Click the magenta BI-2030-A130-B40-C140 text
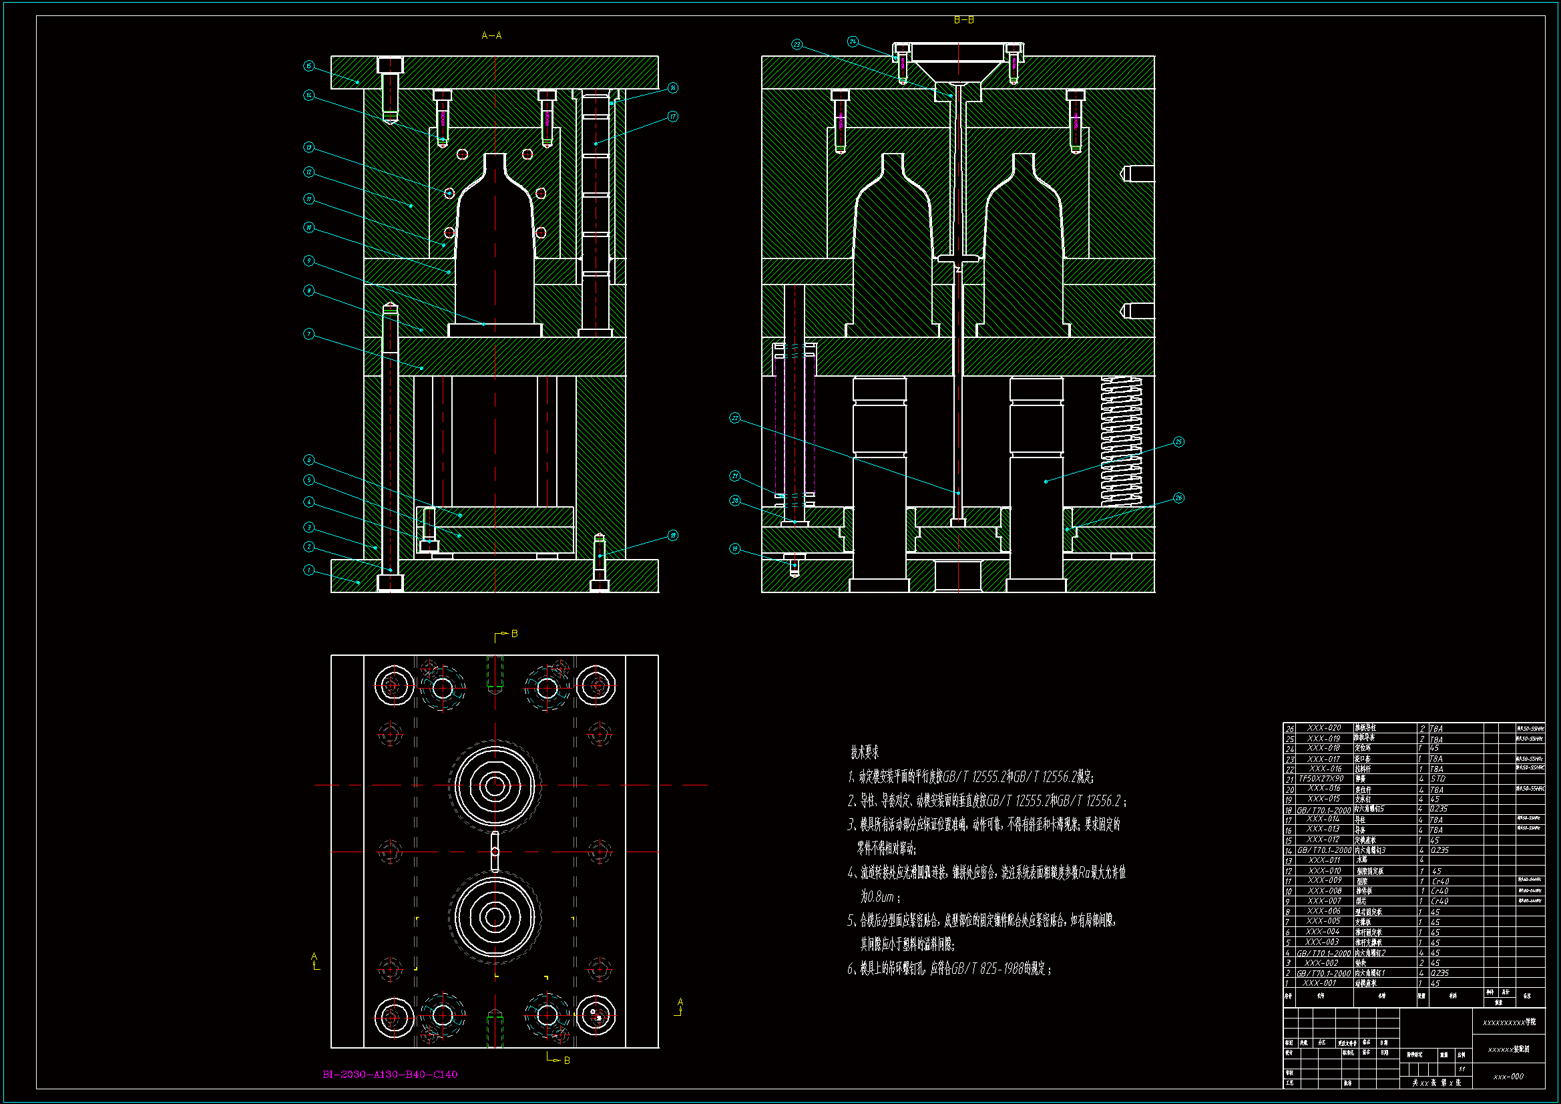This screenshot has height=1104, width=1561. tap(389, 1075)
